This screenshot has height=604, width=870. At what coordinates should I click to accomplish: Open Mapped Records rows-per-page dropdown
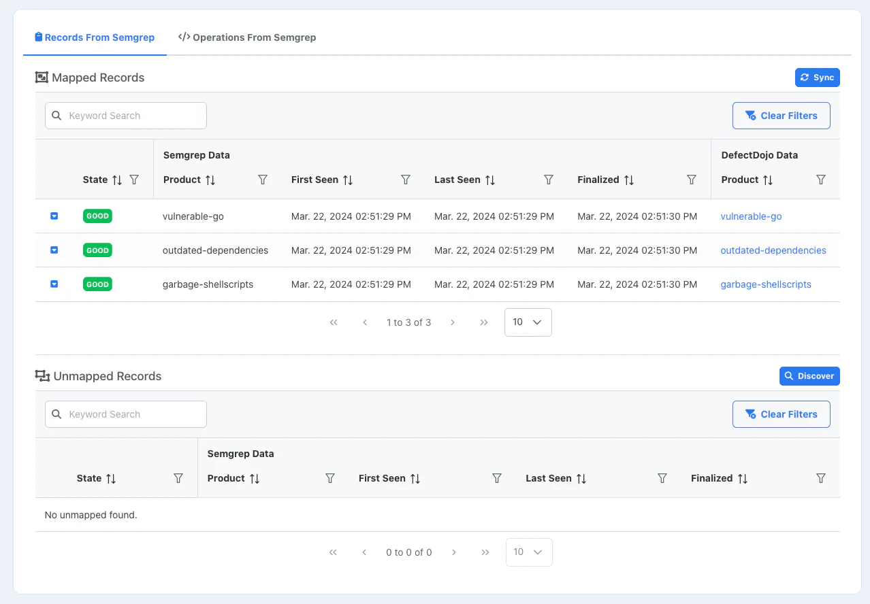click(528, 322)
